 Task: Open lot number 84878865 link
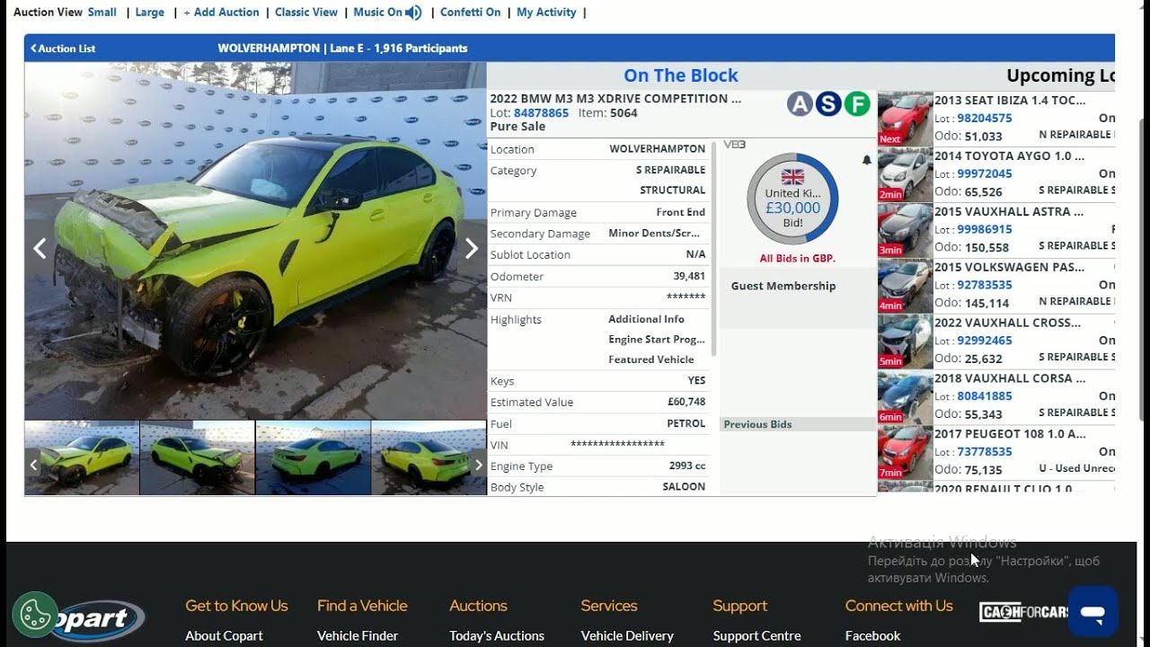[541, 113]
